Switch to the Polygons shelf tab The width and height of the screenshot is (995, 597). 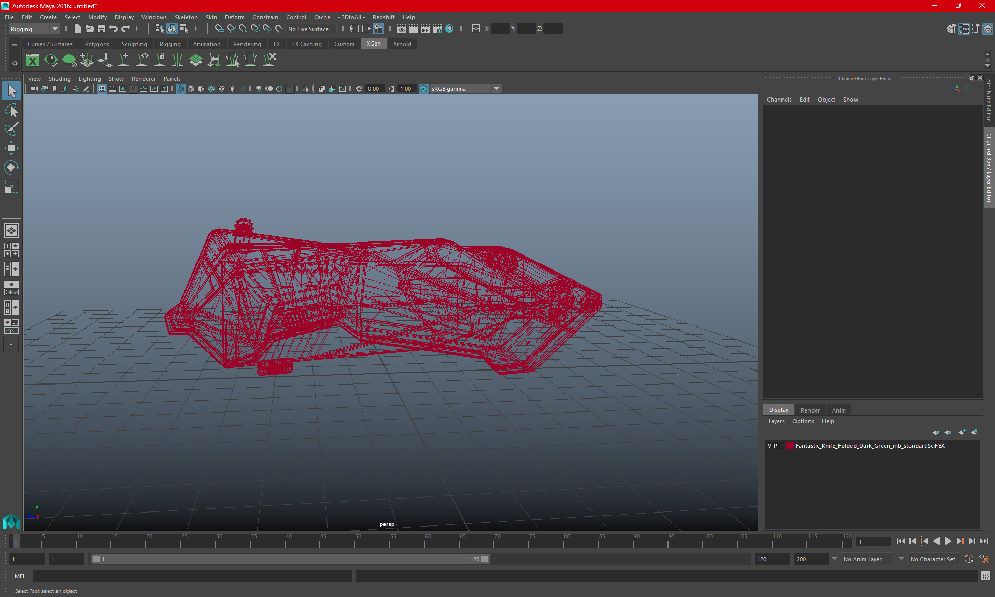(97, 44)
